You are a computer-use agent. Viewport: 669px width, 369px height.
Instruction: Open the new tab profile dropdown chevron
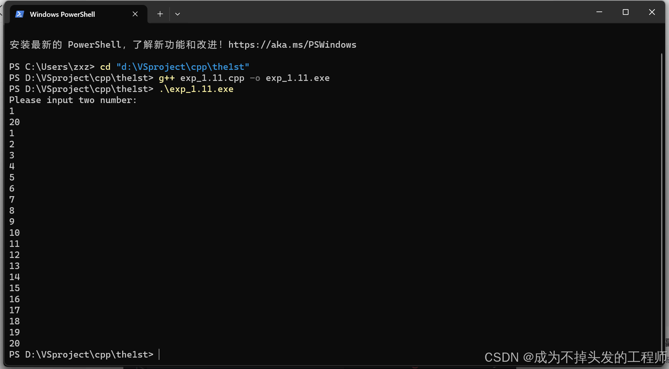(x=177, y=14)
